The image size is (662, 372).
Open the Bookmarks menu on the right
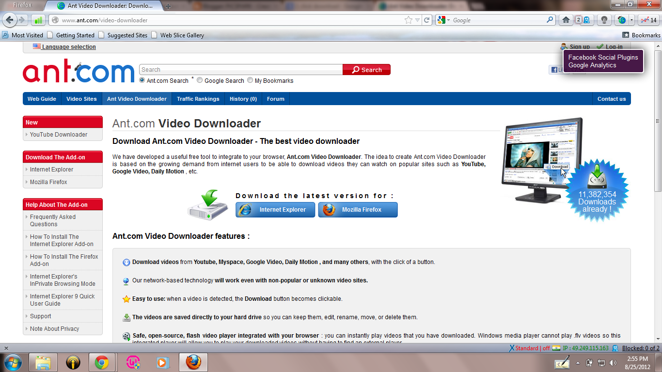point(641,35)
